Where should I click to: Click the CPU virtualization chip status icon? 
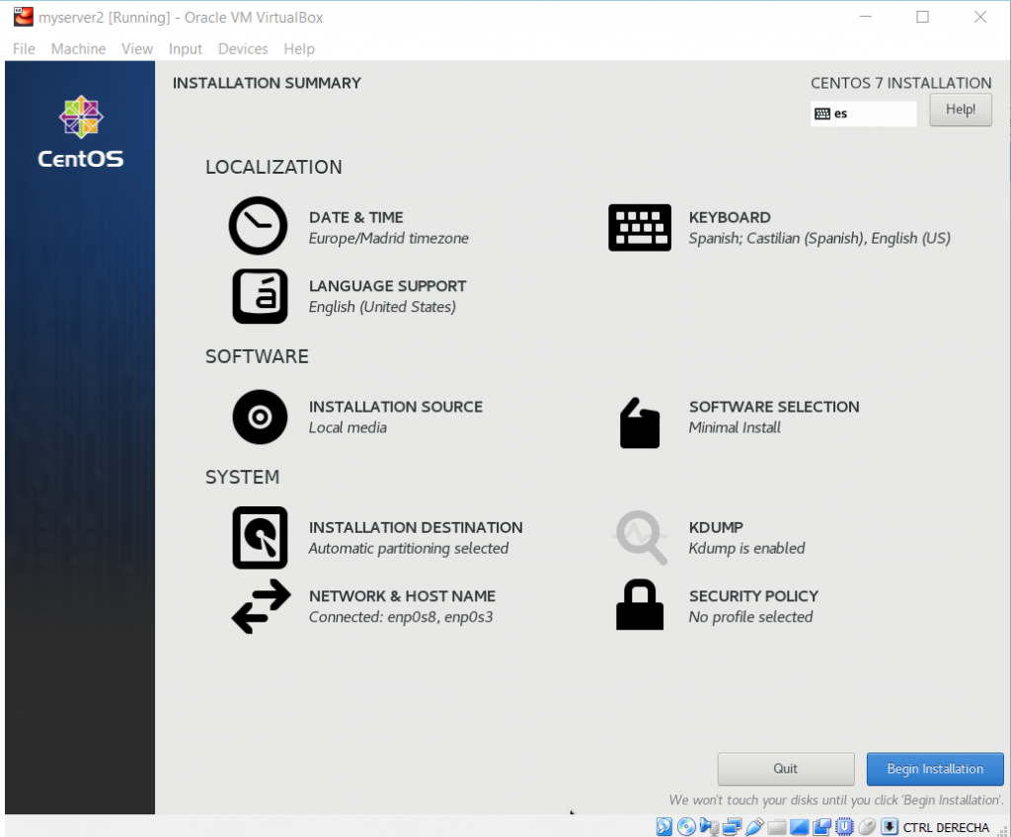(845, 827)
